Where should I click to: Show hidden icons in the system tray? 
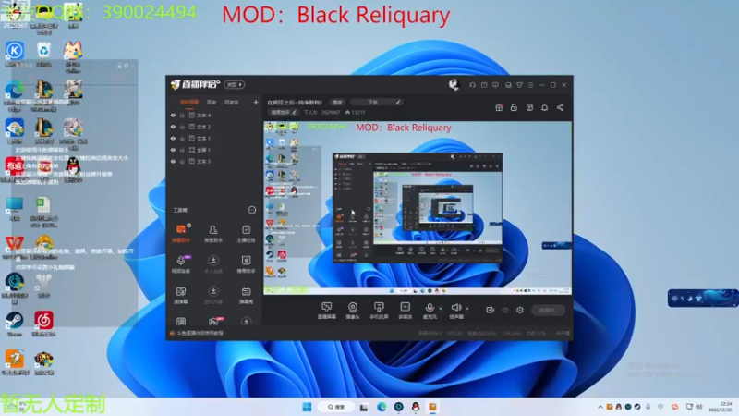pyautogui.click(x=600, y=407)
